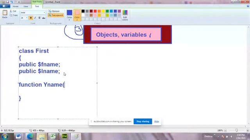
Task: Open Paint Help question mark icon
Action: (248, 6)
